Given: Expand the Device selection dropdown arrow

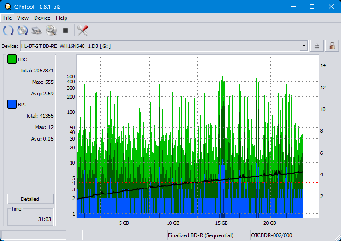Looking at the screenshot, I should pos(304,46).
